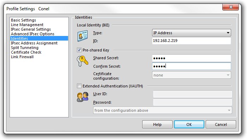The height and width of the screenshot is (140, 247).
Task: Expand the 'from the configuration above' dropdown
Action: (x=162, y=110)
